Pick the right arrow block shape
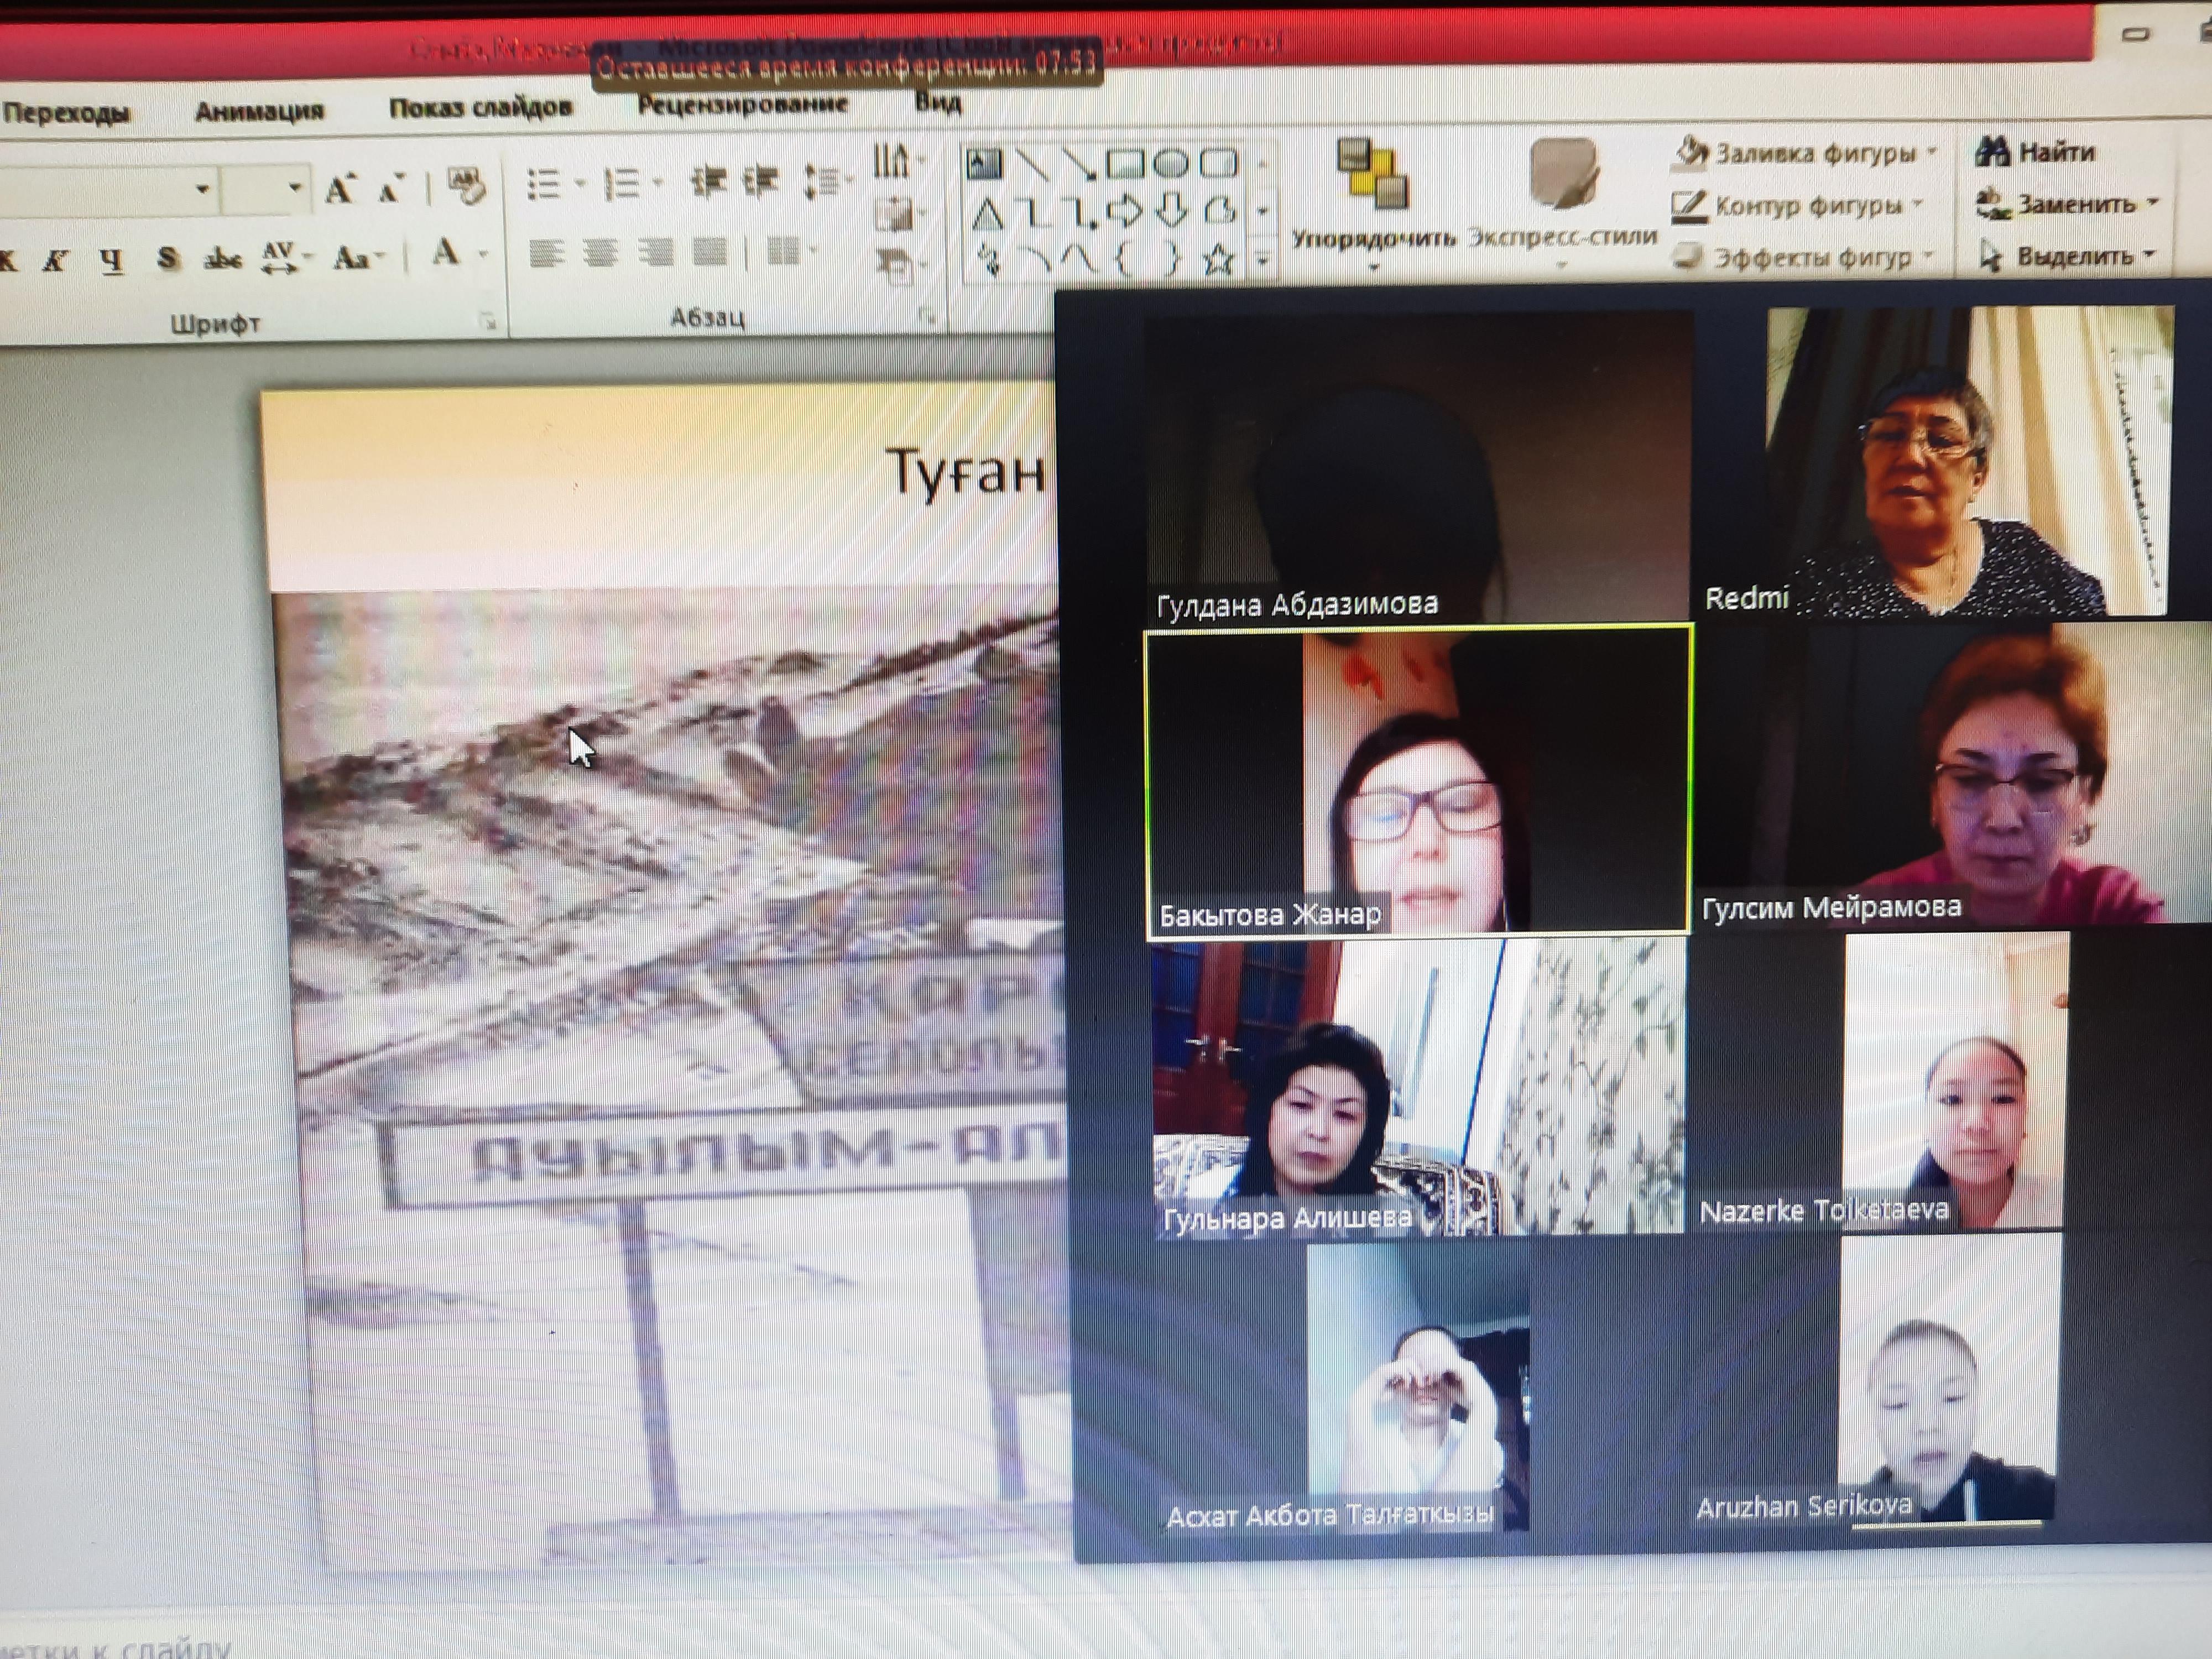 tap(1125, 211)
